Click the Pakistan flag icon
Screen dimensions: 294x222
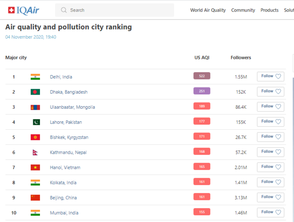click(x=36, y=122)
